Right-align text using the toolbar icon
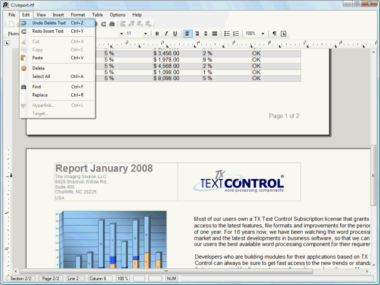This screenshot has width=380, height=285. [205, 34]
